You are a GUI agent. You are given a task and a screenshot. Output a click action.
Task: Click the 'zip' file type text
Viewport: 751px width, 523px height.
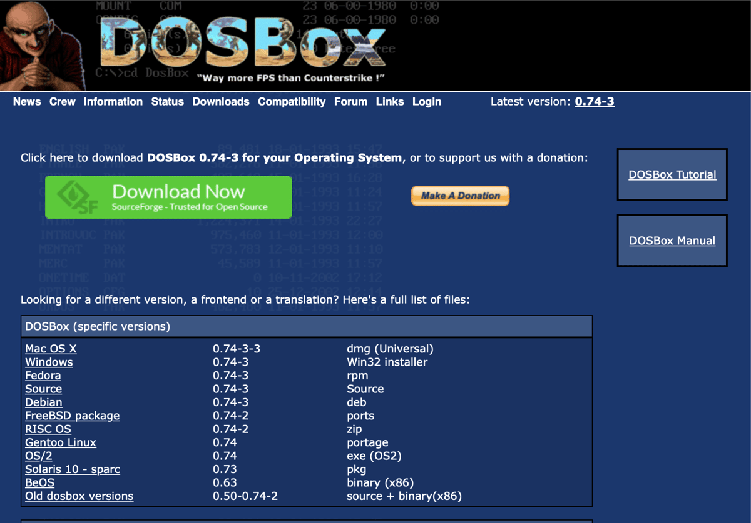[x=354, y=429]
